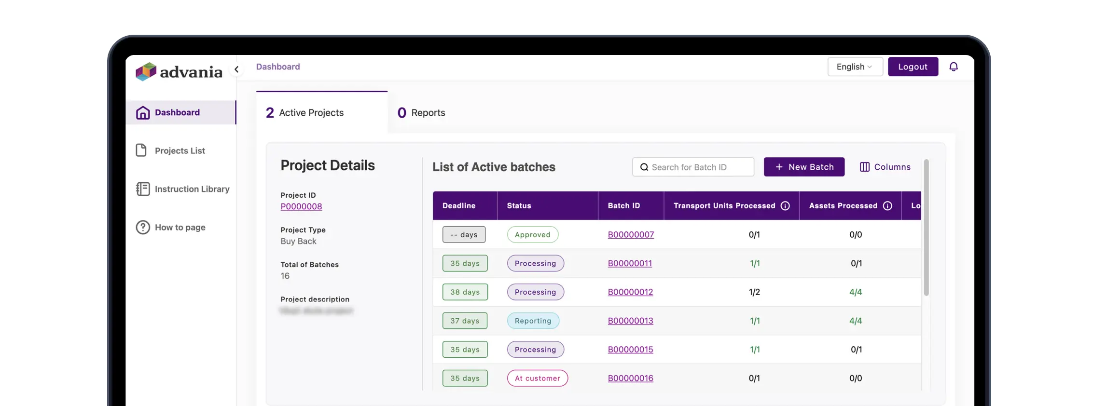1093x406 pixels.
Task: Click Processing status for batch B00000012
Action: pos(536,292)
